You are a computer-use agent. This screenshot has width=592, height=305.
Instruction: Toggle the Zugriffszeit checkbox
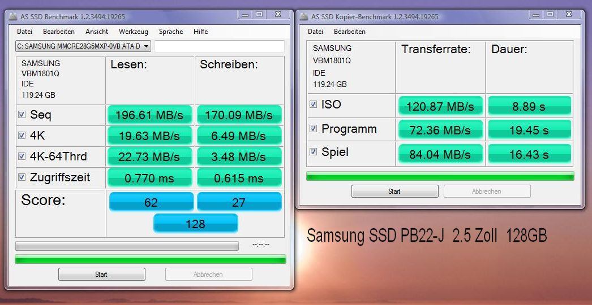[x=22, y=177]
